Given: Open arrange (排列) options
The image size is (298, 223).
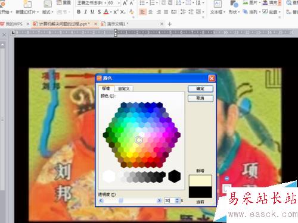Looking at the screenshot, I should pyautogui.click(x=251, y=12).
